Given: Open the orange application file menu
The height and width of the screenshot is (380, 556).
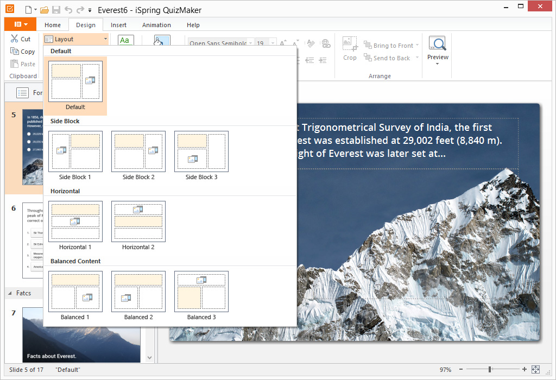Looking at the screenshot, I should 20,24.
